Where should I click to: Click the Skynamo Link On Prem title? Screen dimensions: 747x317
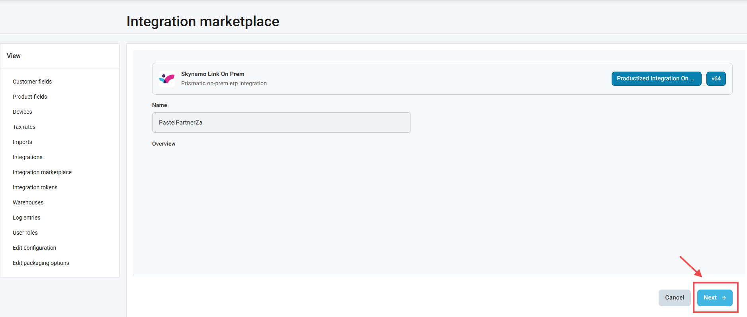click(x=213, y=74)
